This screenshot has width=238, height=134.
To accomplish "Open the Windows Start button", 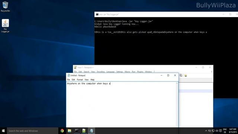I will (3, 131).
